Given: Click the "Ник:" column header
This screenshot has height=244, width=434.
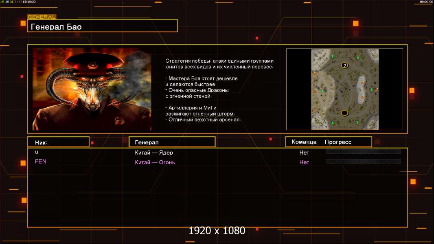Looking at the screenshot, I should click(x=58, y=142).
